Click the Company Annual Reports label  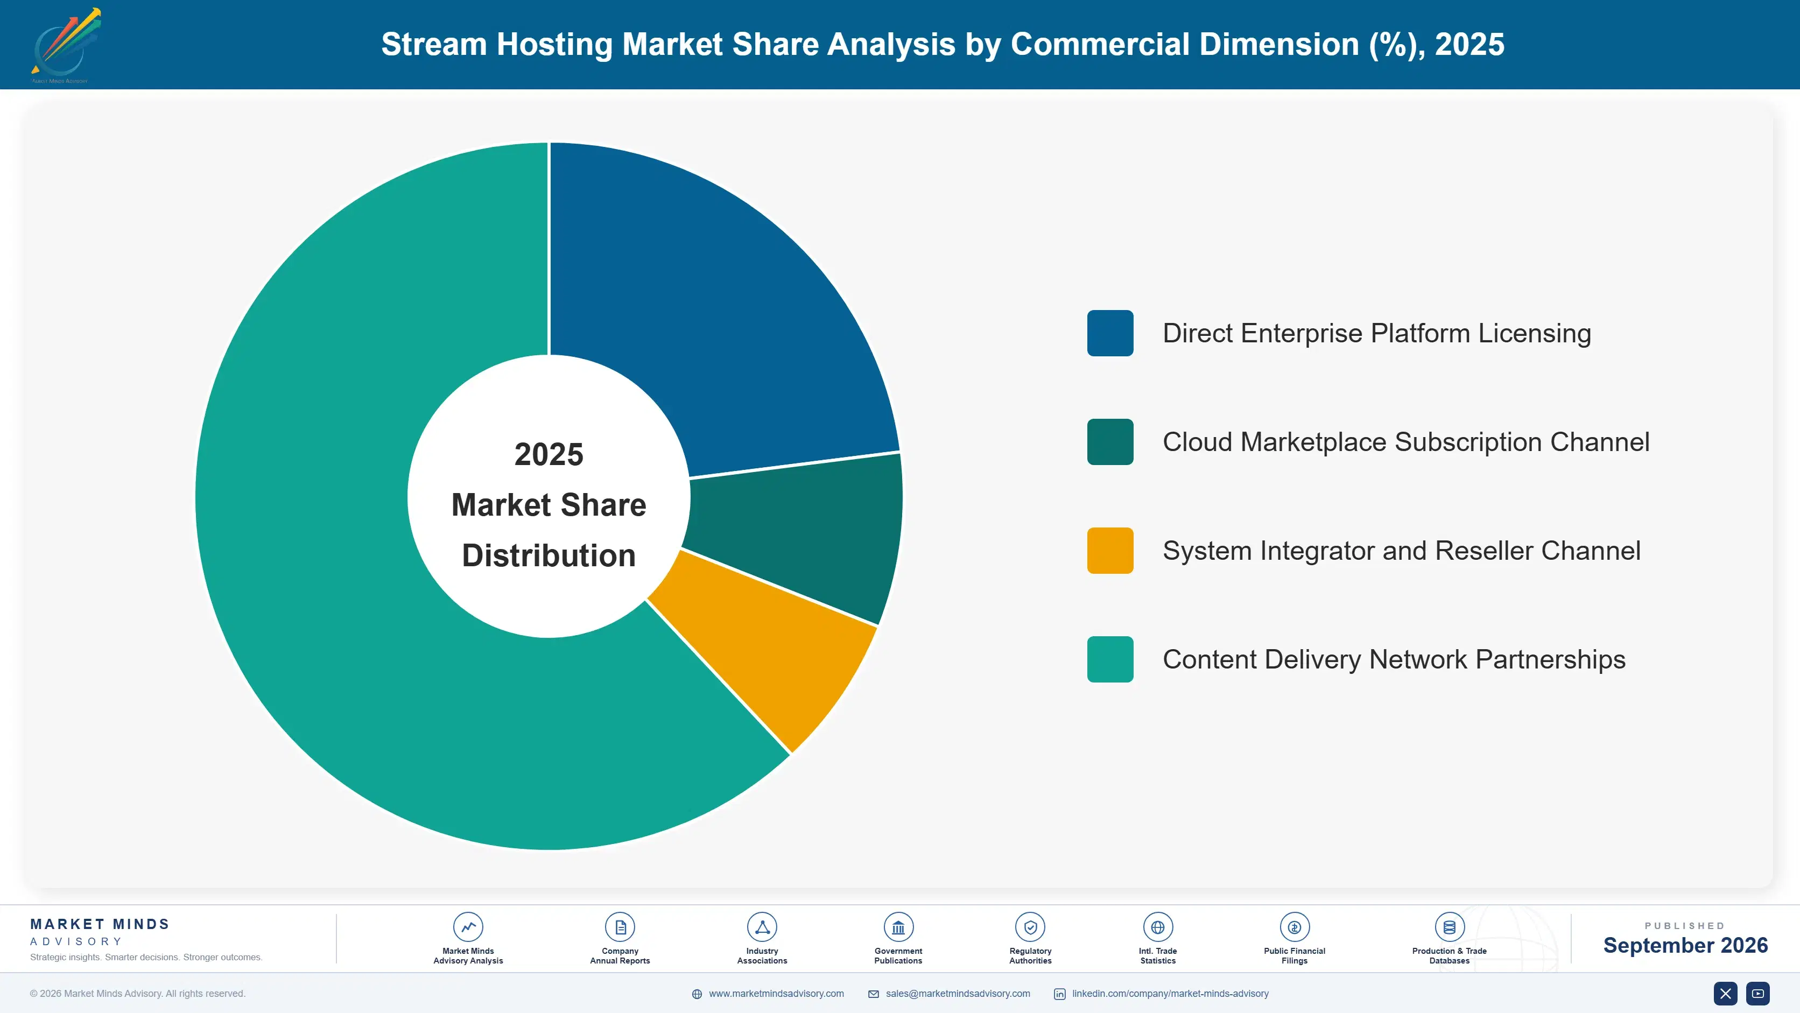click(620, 956)
